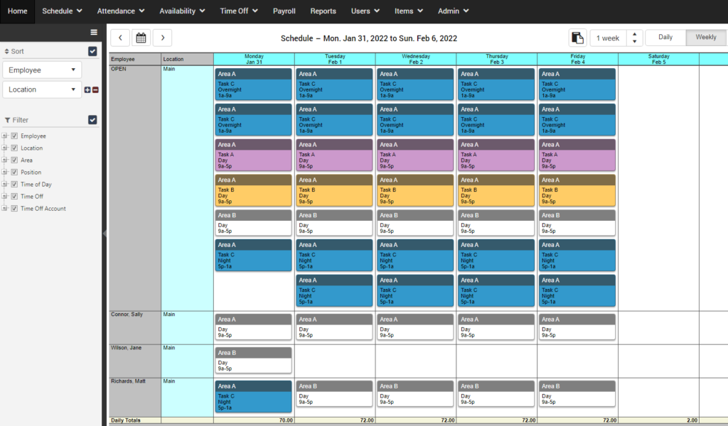Open Matt Richards' Monday Task C Night shift
Image resolution: width=728 pixels, height=426 pixels.
tap(254, 396)
